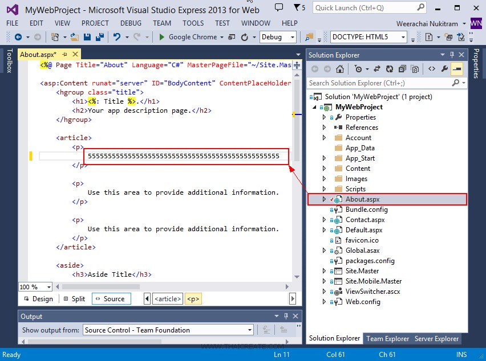
Task: Close the Output panel
Action: (x=295, y=316)
